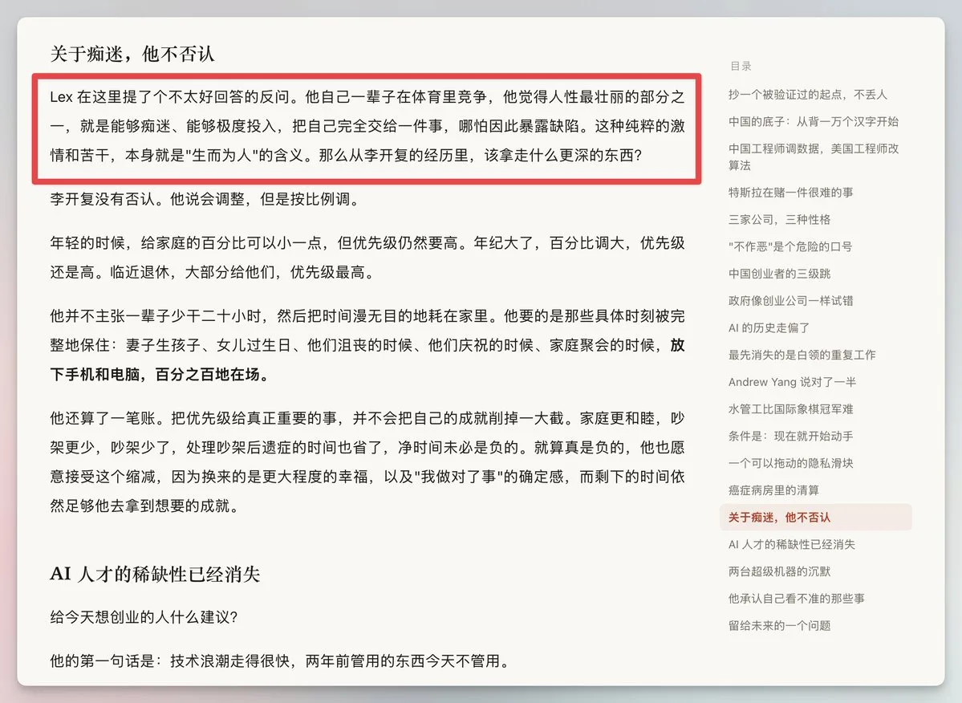Select last TOC entry 留给未来的一个问题
Viewport: 962px width, 703px height.
point(779,625)
